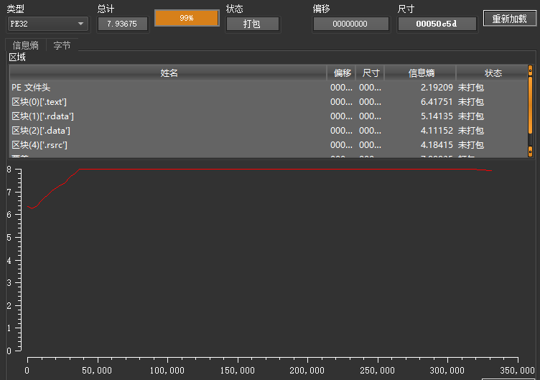This screenshot has height=380, width=540.
Task: Select the PE 文件头 row
Action: pyautogui.click(x=269, y=88)
